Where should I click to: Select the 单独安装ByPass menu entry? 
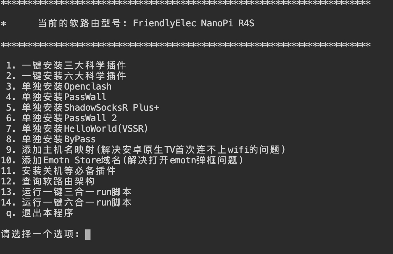click(x=51, y=139)
